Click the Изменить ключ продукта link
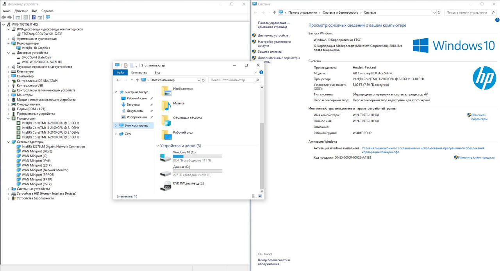Screen dimensions: 500x271 coord(476,158)
